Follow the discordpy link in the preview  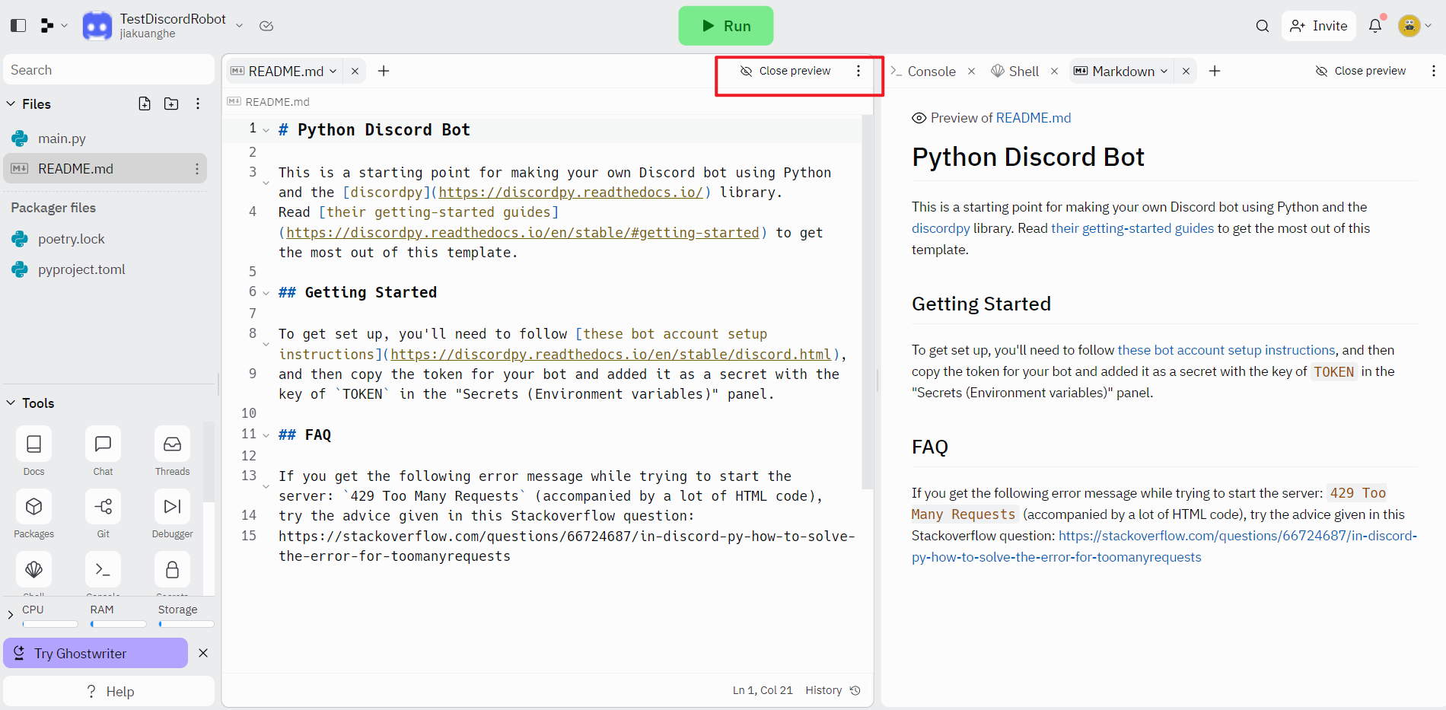click(x=941, y=228)
